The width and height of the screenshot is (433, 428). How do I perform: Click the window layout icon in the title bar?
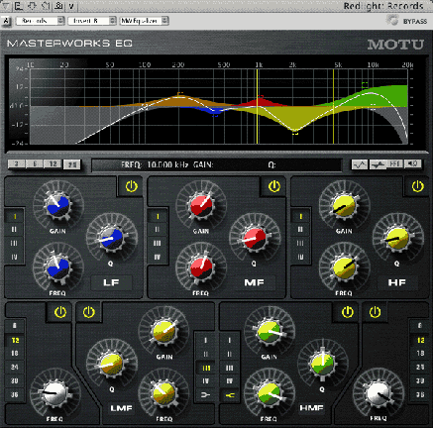[19, 6]
